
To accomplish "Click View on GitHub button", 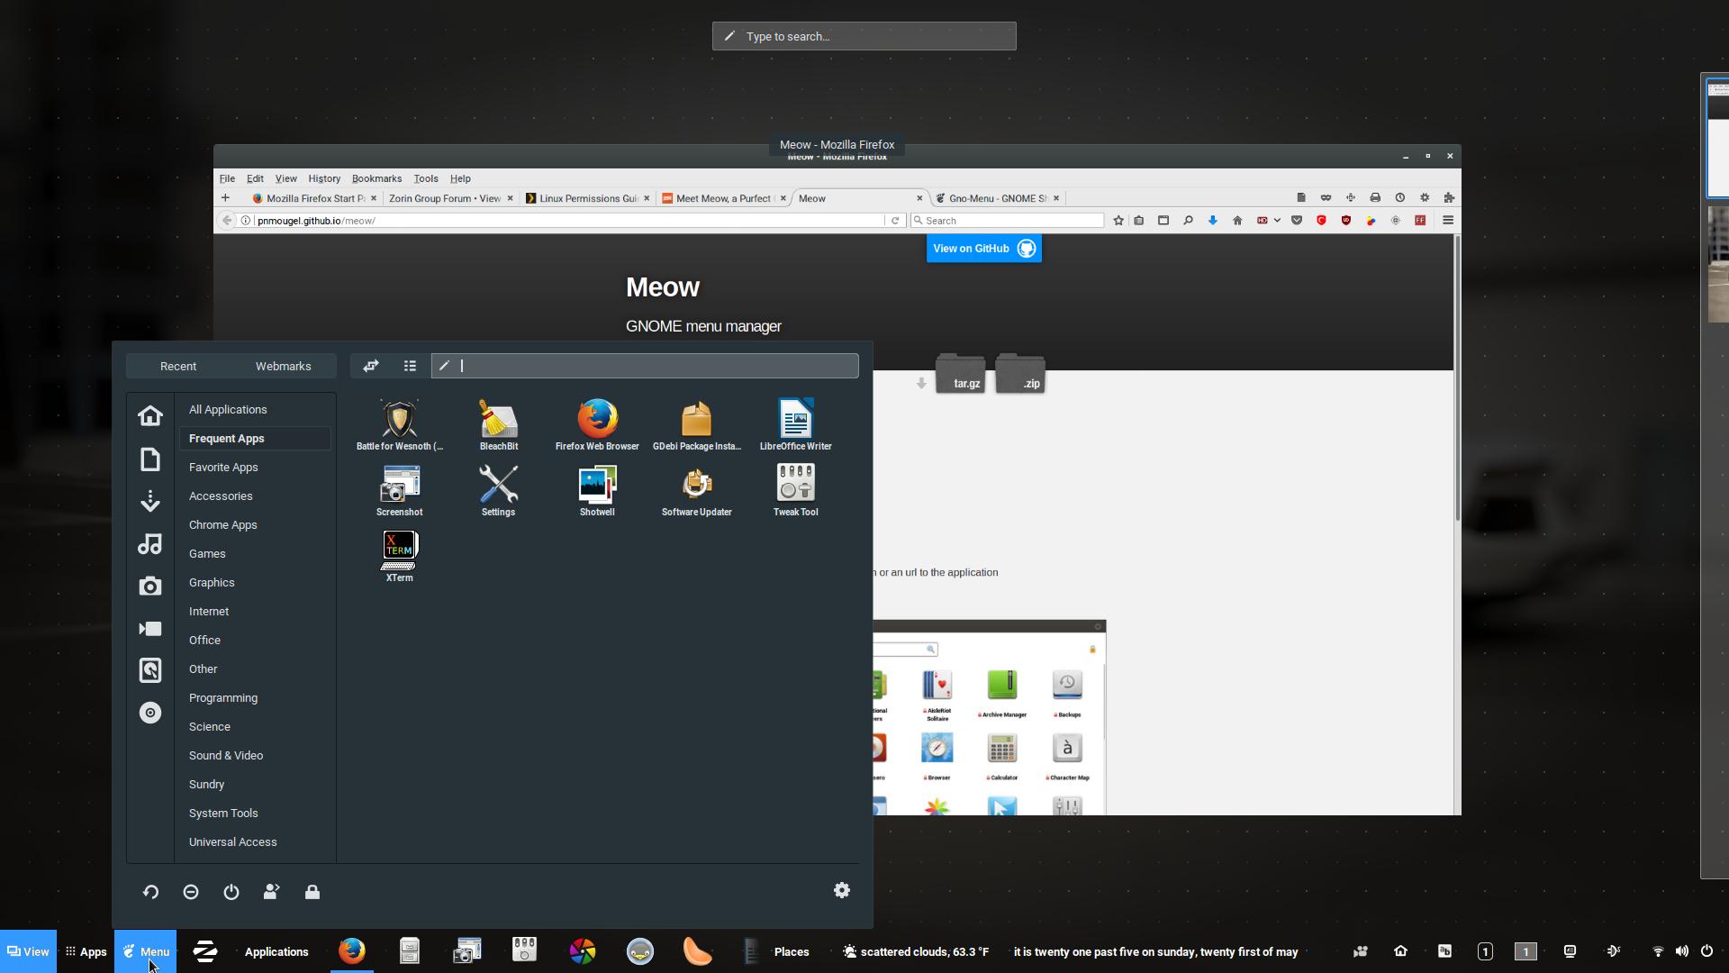I will tap(983, 249).
